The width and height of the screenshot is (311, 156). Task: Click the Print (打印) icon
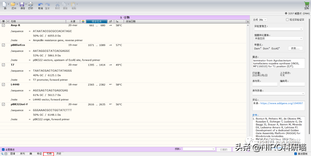click(31, 4)
